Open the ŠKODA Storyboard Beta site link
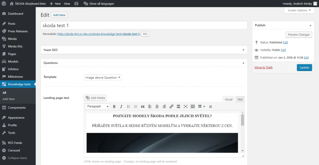The image size is (319, 165). point(28,4)
